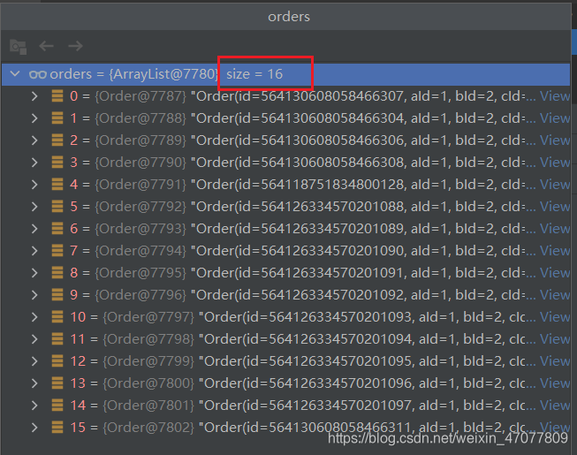Expand element 14 Order@7801
577x455 pixels.
coord(34,406)
